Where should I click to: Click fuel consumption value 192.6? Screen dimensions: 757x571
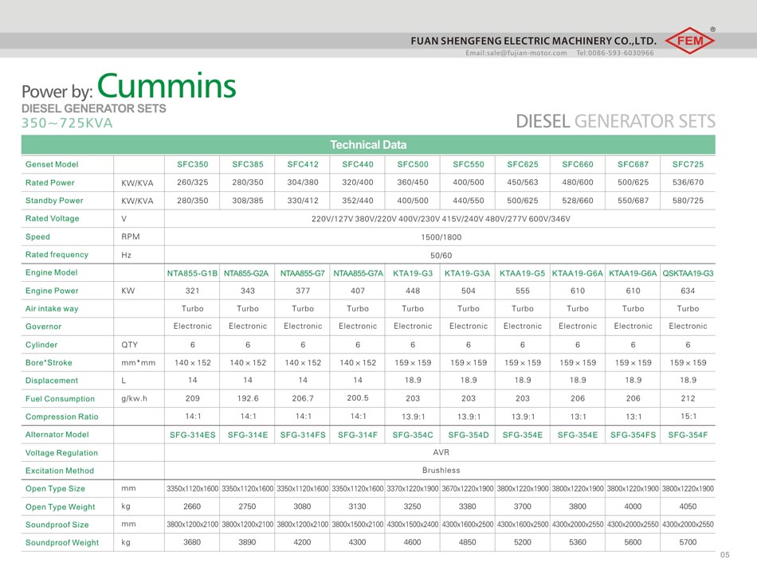248,398
